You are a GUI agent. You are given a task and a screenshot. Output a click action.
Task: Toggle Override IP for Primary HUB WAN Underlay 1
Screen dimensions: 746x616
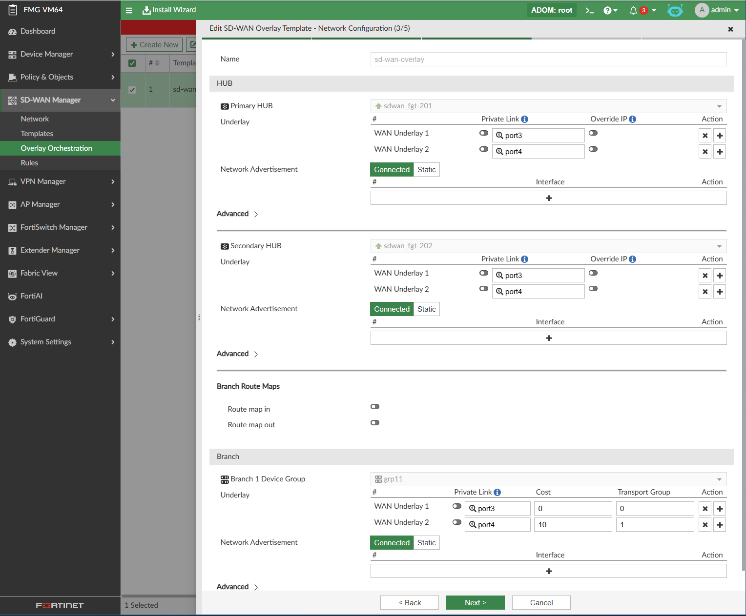pyautogui.click(x=593, y=133)
